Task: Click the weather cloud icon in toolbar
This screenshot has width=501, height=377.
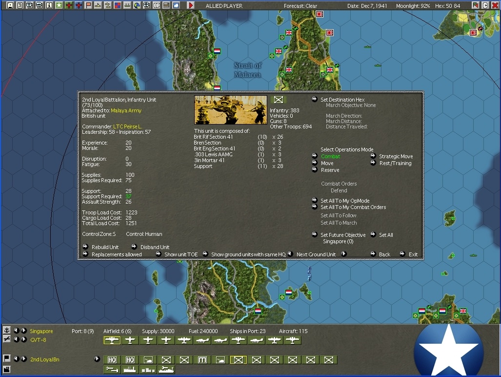Action: point(176,5)
